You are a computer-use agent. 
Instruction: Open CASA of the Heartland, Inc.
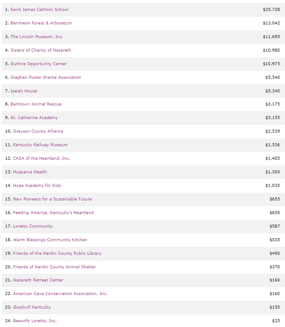41,158
